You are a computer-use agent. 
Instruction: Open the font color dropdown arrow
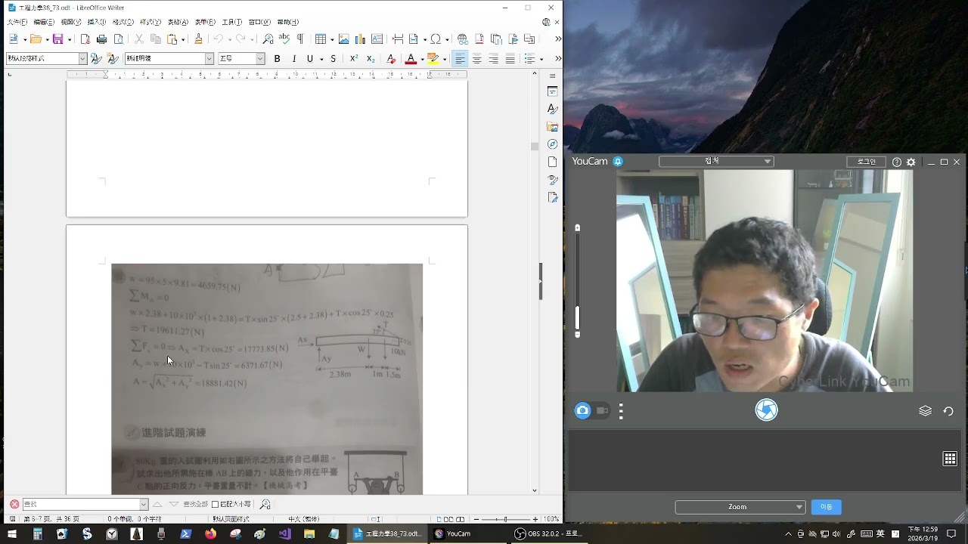[x=422, y=59]
